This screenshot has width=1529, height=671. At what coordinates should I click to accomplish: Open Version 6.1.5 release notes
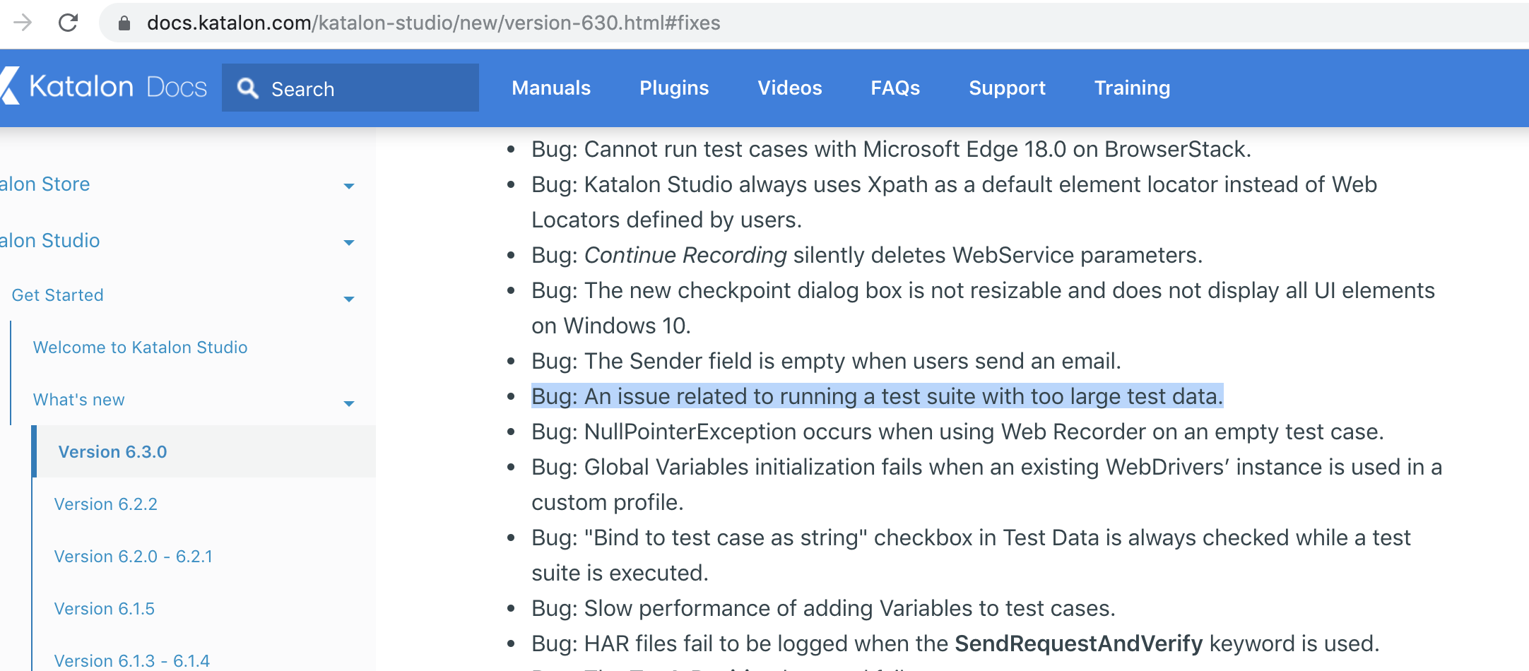tap(105, 609)
